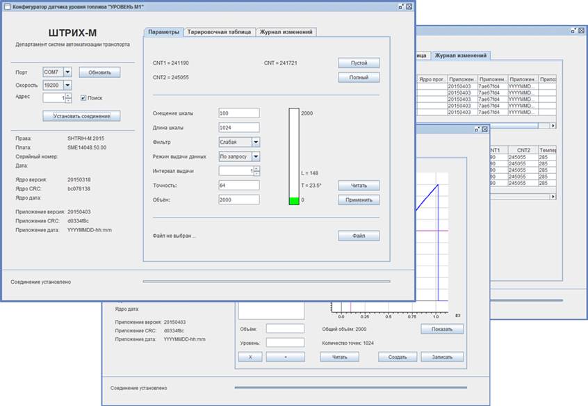588x406 pixels.
Task: Click the Смещение шкалы input field
Action: (238, 113)
